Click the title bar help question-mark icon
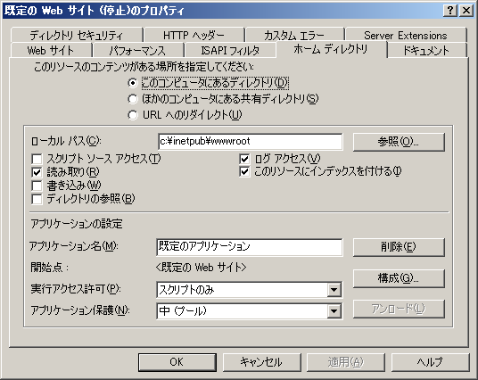Viewport: 478px width, 380px height. point(450,11)
